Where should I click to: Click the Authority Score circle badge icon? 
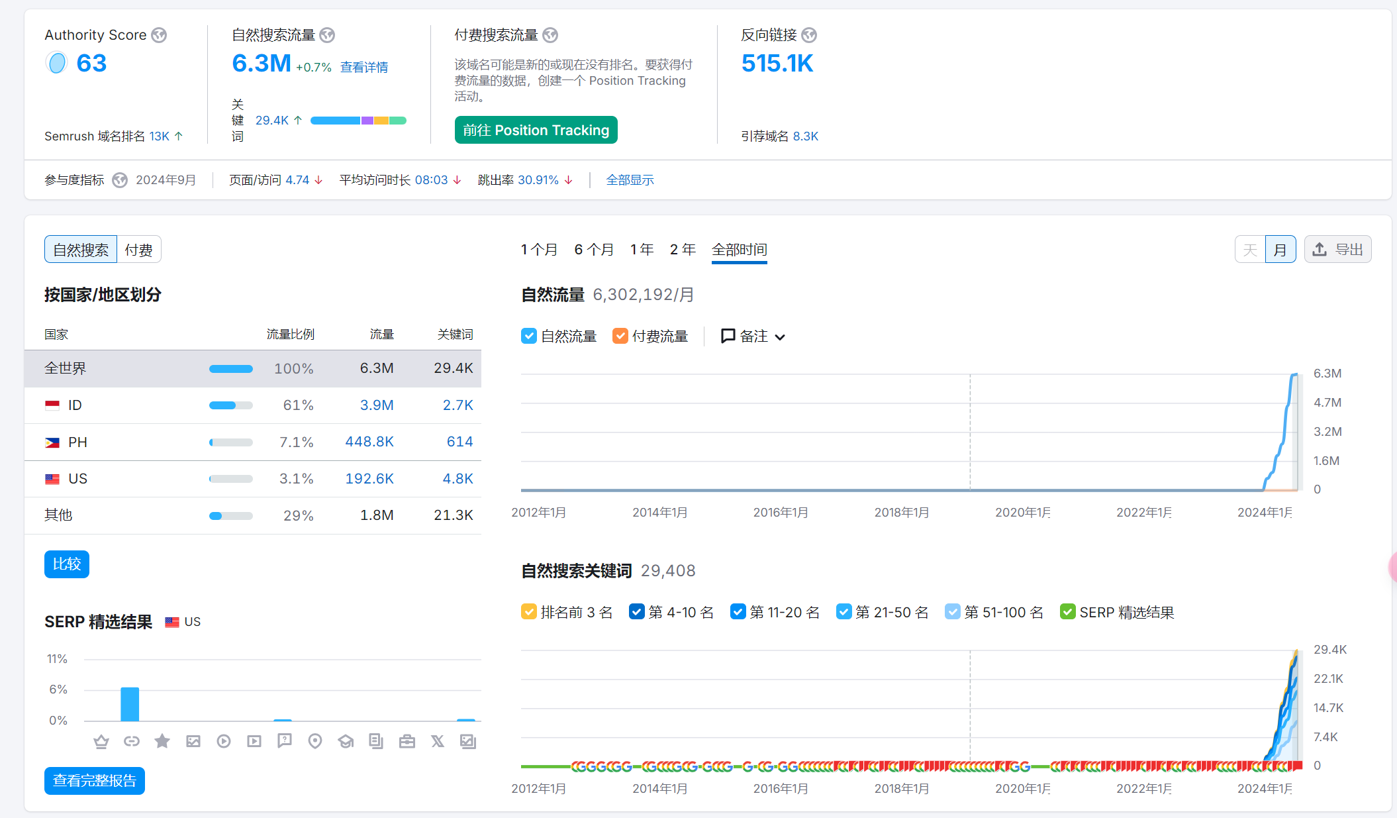click(x=57, y=63)
